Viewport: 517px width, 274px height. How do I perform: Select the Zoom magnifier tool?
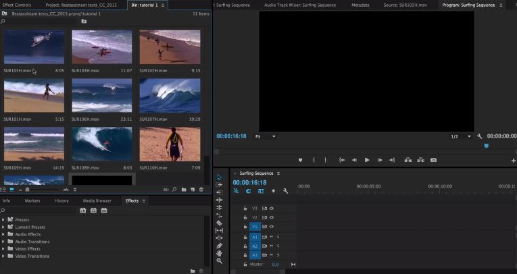click(x=219, y=261)
